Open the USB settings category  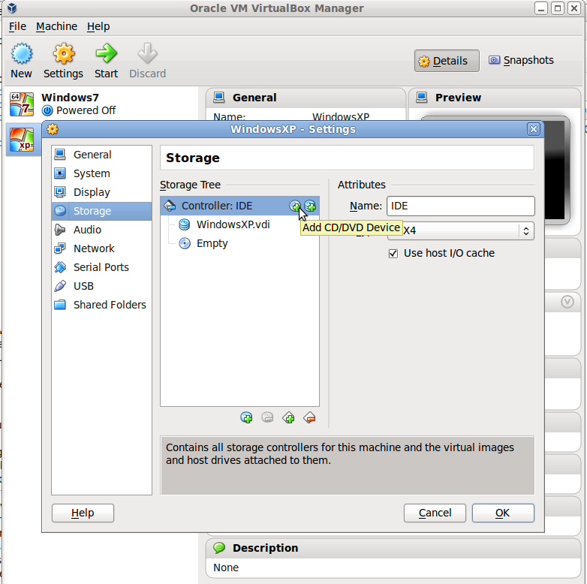pyautogui.click(x=101, y=286)
